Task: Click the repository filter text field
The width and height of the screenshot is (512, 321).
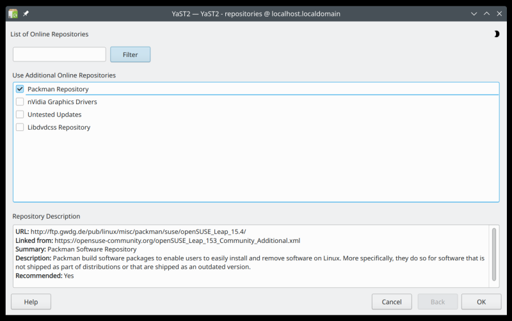Action: 60,54
